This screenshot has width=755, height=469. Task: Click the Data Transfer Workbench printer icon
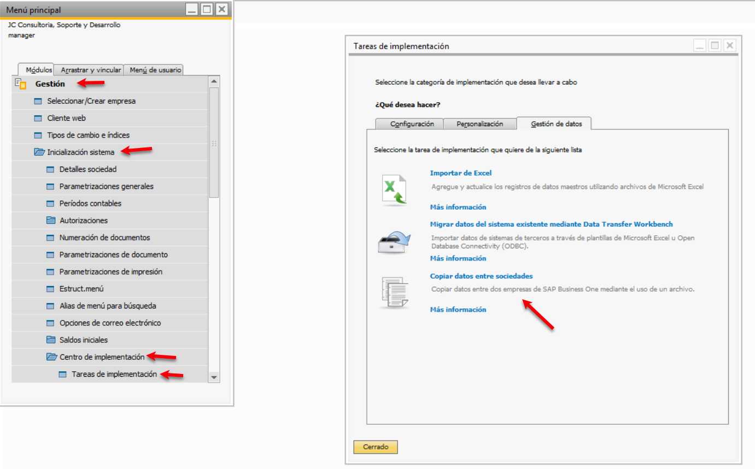click(x=395, y=241)
